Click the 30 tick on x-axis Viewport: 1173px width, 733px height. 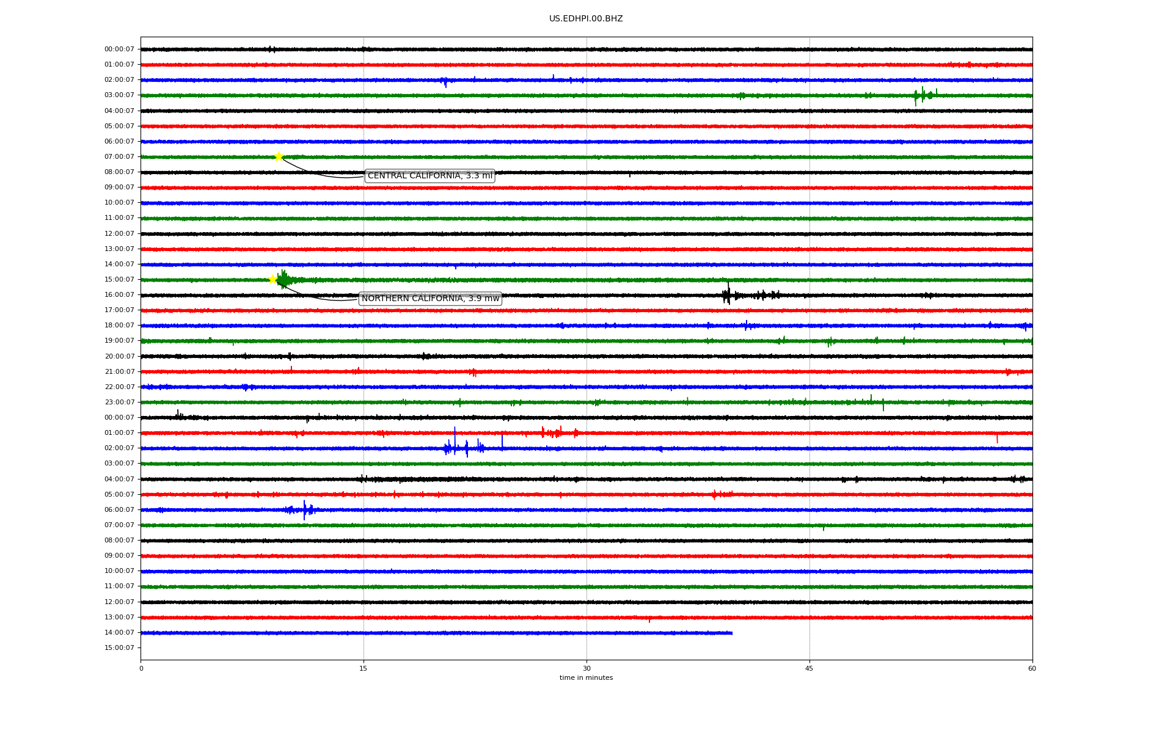(x=586, y=669)
